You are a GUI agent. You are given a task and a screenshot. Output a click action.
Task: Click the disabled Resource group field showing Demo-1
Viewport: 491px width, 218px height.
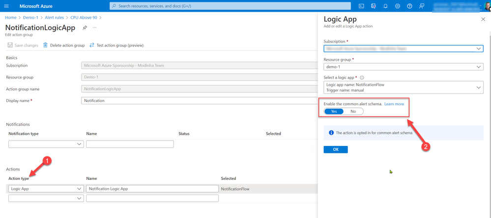click(x=200, y=77)
